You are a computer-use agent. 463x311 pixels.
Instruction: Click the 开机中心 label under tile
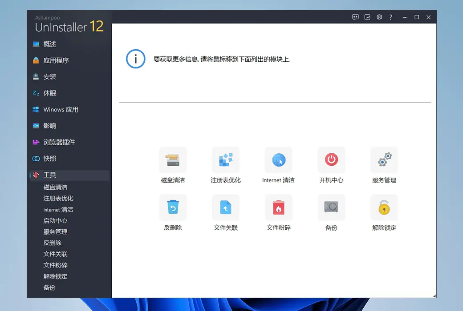point(331,180)
